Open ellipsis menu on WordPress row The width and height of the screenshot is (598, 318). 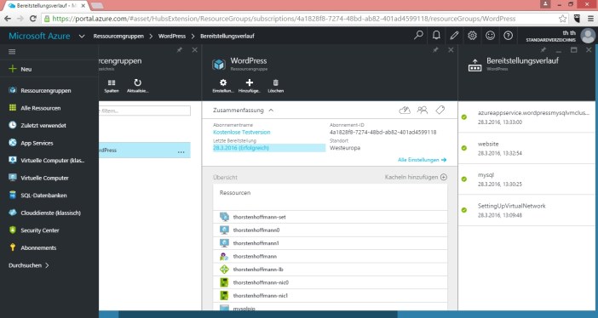(181, 151)
